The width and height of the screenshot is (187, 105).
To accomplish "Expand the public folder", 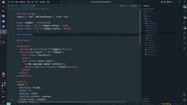I will coord(149,16).
